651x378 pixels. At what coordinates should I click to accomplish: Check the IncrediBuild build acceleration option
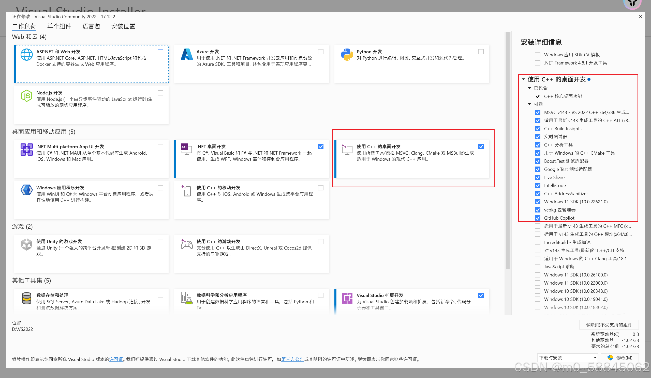[538, 242]
